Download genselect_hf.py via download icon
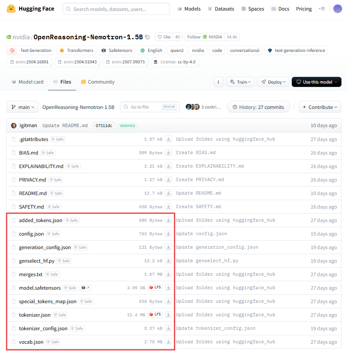 [168, 261]
